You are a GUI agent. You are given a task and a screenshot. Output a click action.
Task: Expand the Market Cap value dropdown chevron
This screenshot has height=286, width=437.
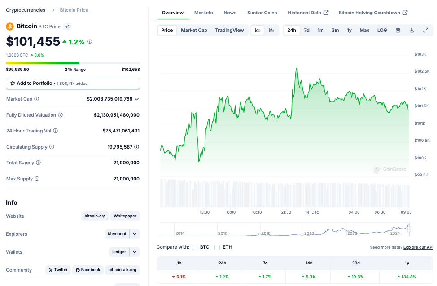point(136,99)
